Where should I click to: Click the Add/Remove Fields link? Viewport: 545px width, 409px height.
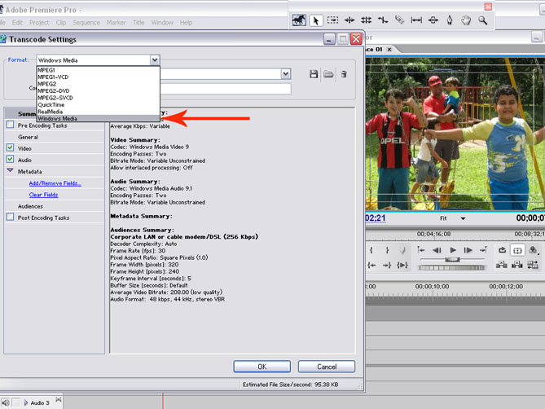coord(55,183)
